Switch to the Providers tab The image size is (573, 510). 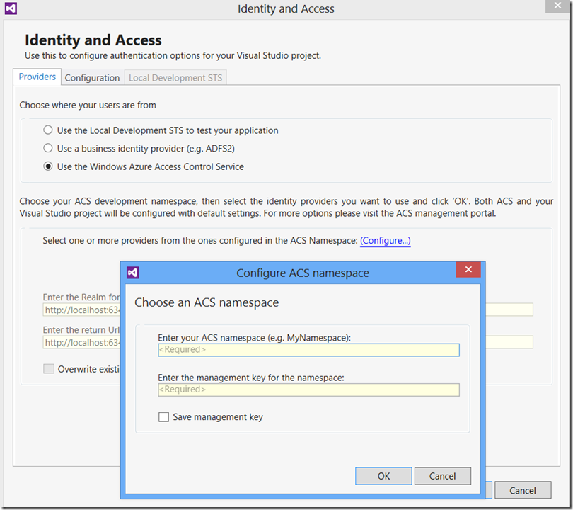click(37, 76)
